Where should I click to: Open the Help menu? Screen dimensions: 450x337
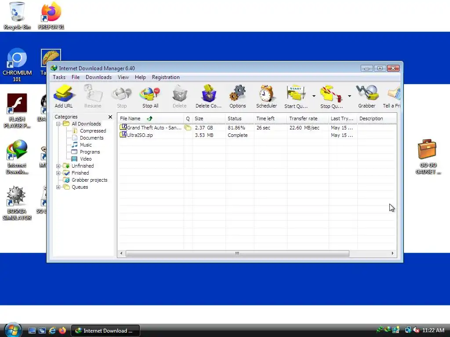coord(140,77)
